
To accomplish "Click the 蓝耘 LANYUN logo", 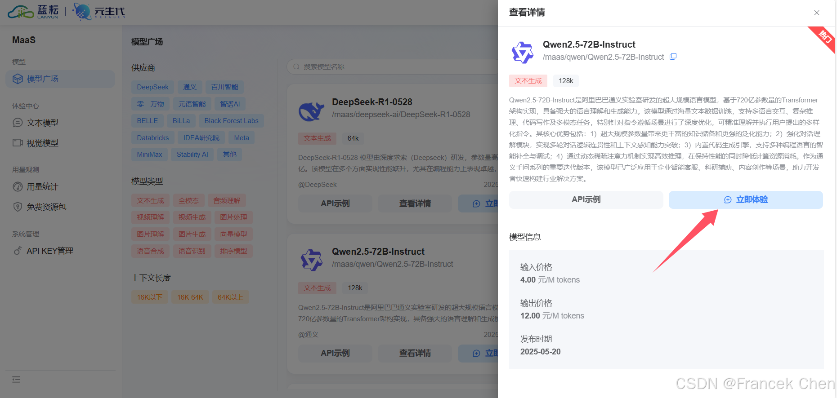I will 33,12.
